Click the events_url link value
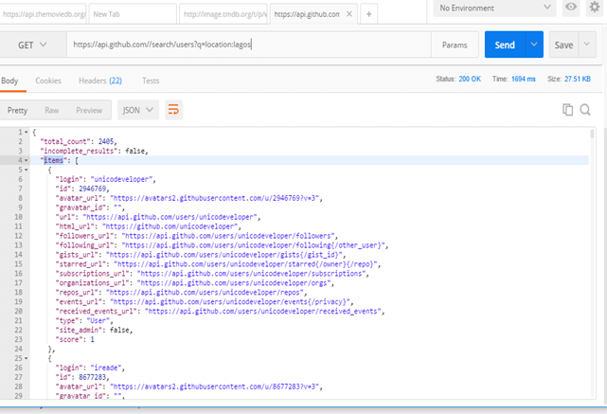 point(230,301)
